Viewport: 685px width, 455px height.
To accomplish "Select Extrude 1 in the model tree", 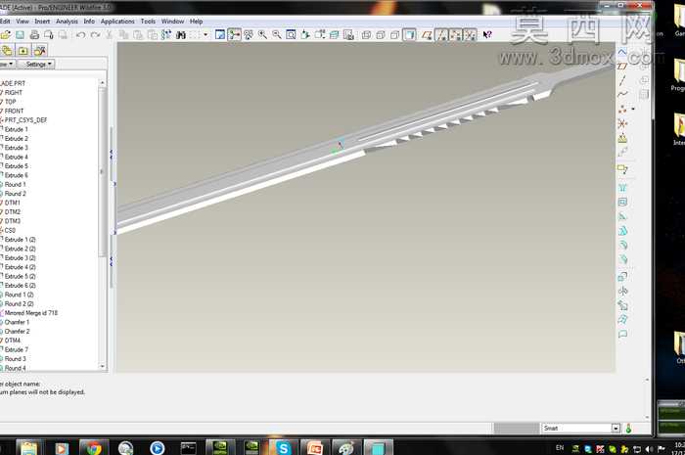I will point(16,129).
